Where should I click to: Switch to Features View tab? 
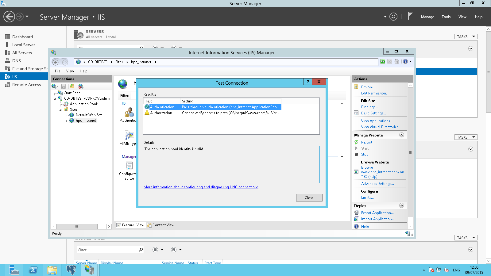[x=130, y=225]
